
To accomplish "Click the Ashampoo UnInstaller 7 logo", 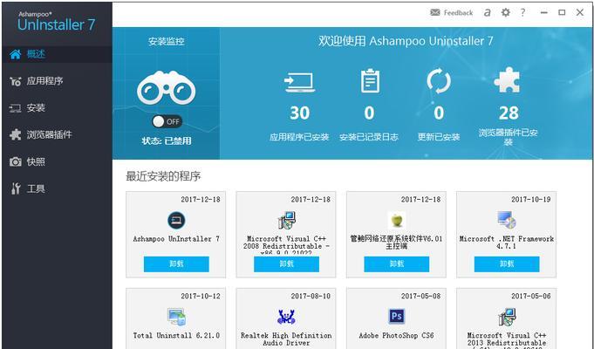I will click(x=56, y=22).
